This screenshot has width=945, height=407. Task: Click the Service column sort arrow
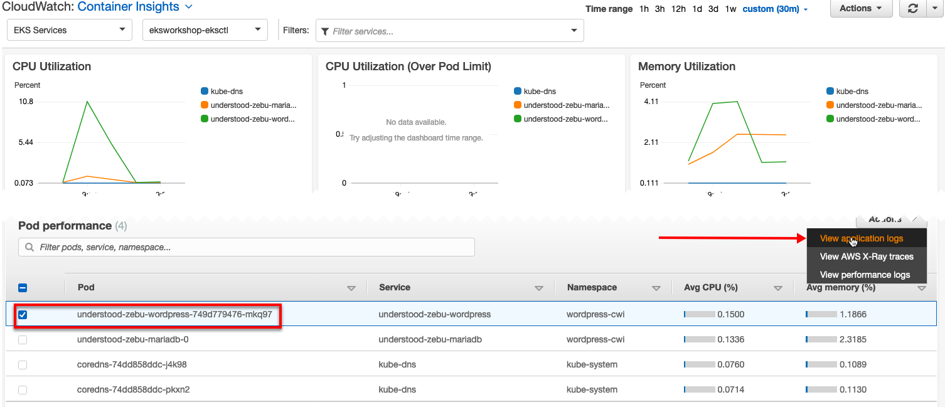point(538,288)
